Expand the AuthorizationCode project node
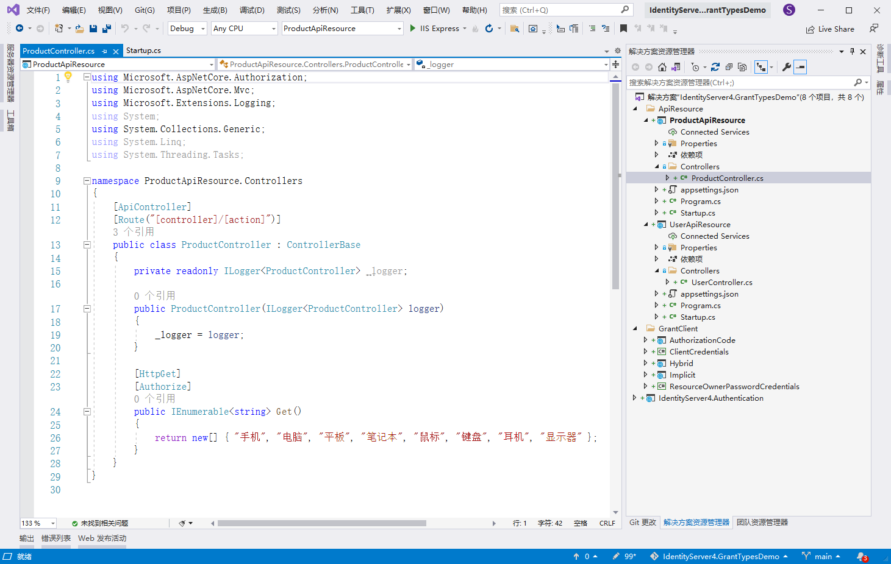The width and height of the screenshot is (891, 564). tap(645, 340)
